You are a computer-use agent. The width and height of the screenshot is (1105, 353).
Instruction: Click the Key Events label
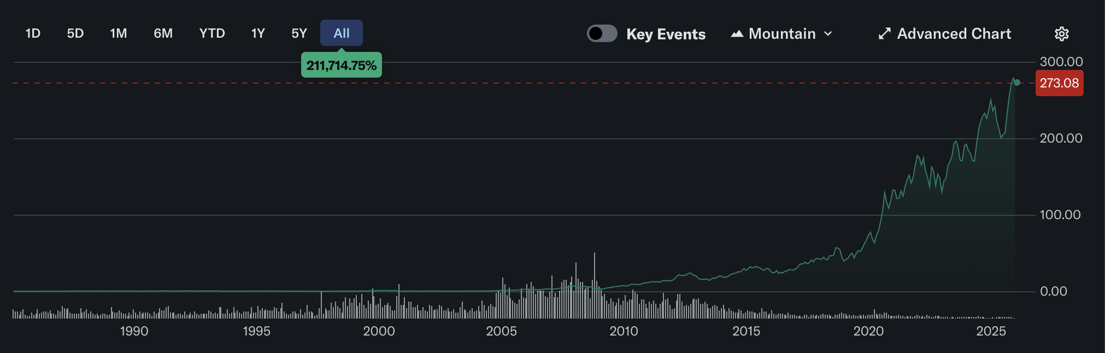(666, 34)
